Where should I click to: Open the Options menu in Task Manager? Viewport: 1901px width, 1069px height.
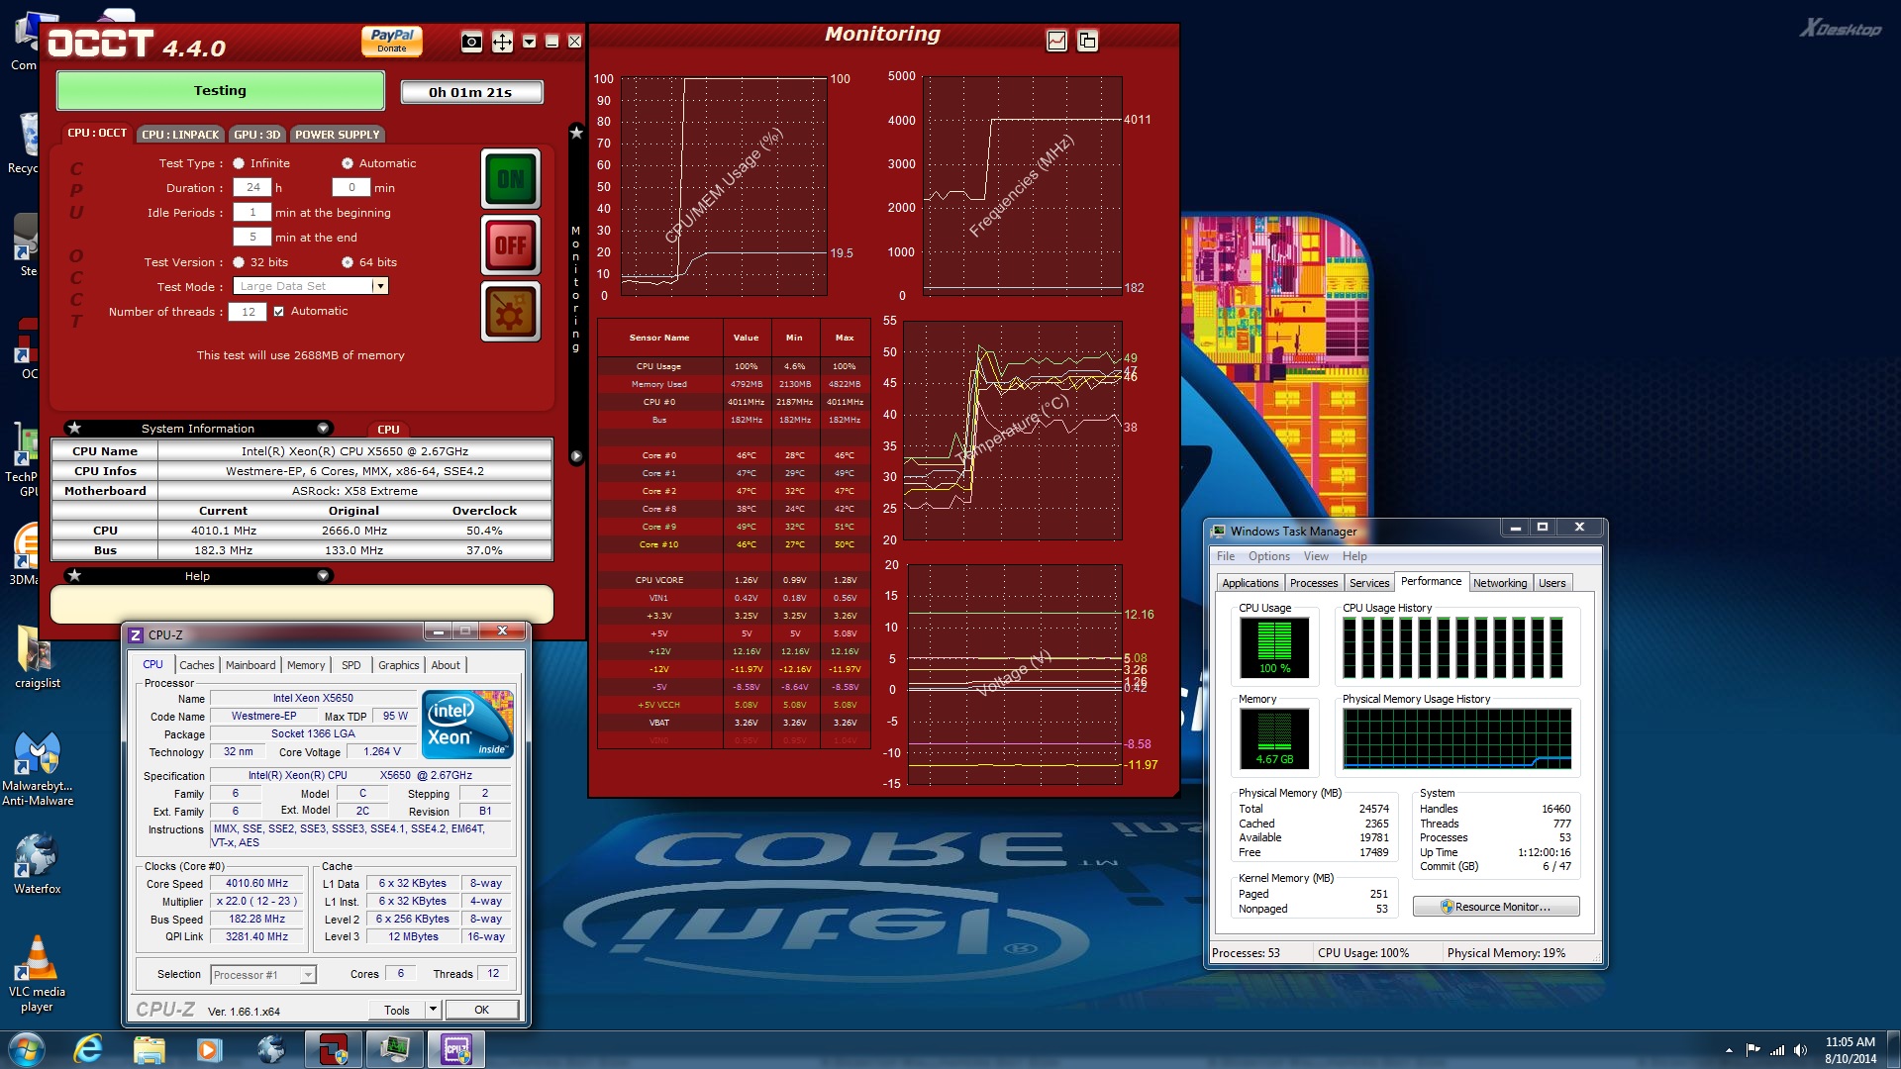(1268, 556)
